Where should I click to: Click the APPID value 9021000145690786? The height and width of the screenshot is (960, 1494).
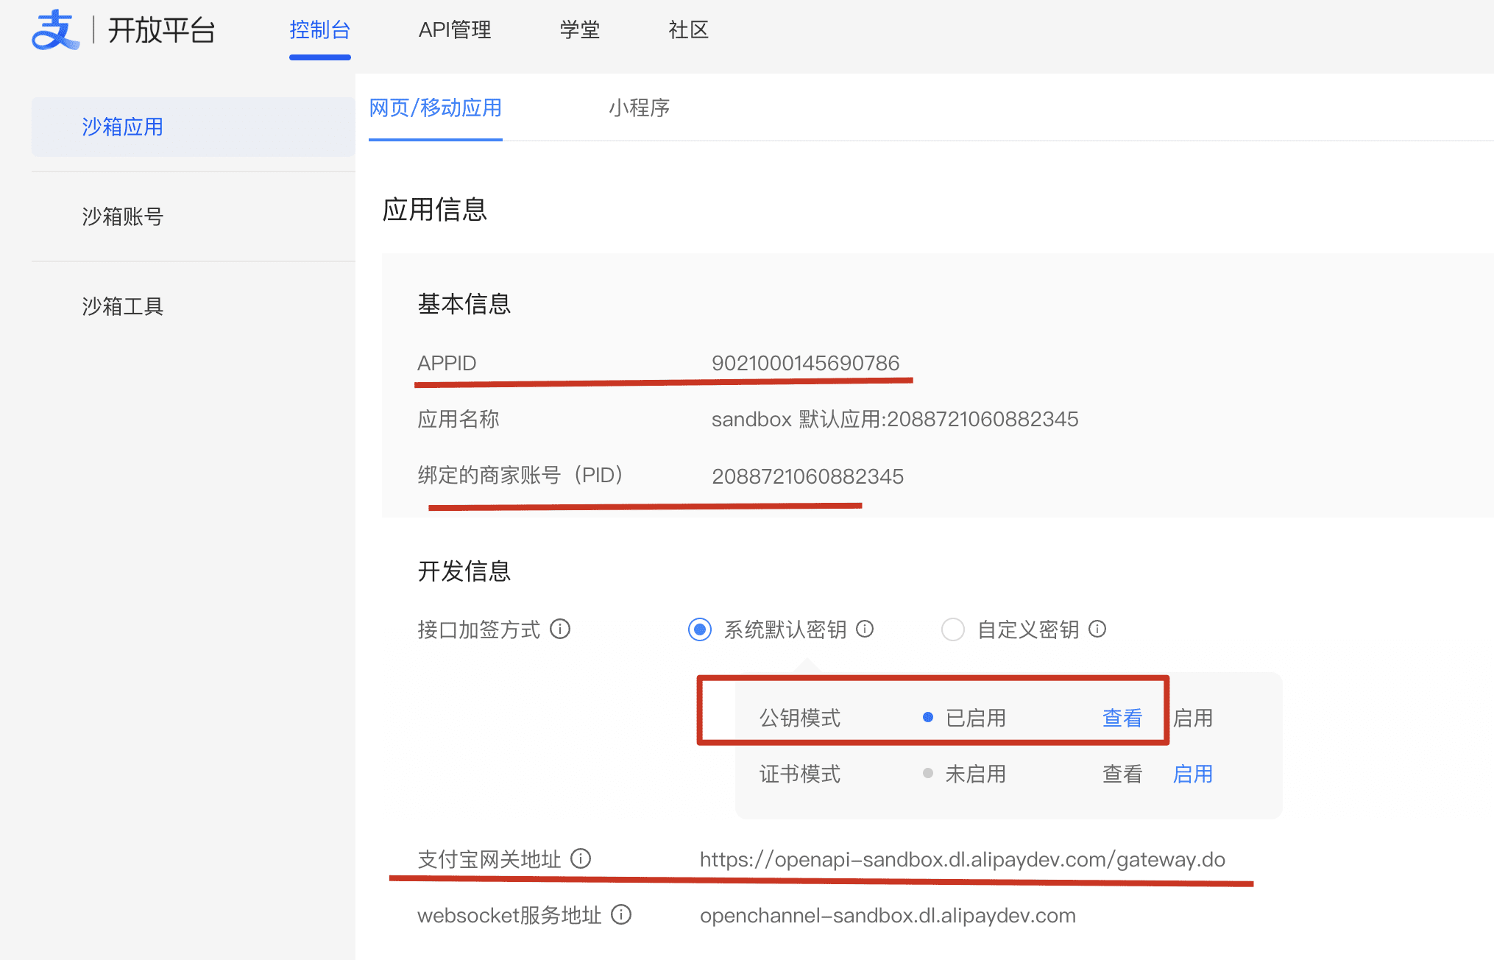[805, 363]
